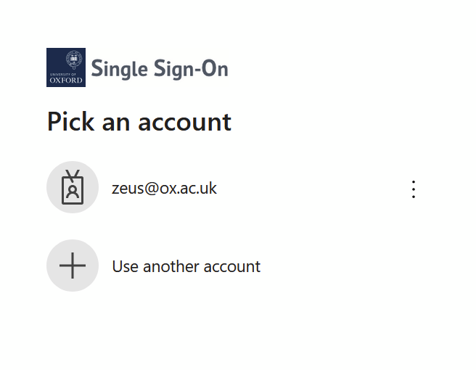Click the 'Single Sign-On' banner text
Viewport: 476px width, 370px height.
(x=160, y=69)
